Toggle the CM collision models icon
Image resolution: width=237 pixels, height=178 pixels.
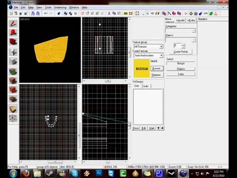click(x=205, y=13)
